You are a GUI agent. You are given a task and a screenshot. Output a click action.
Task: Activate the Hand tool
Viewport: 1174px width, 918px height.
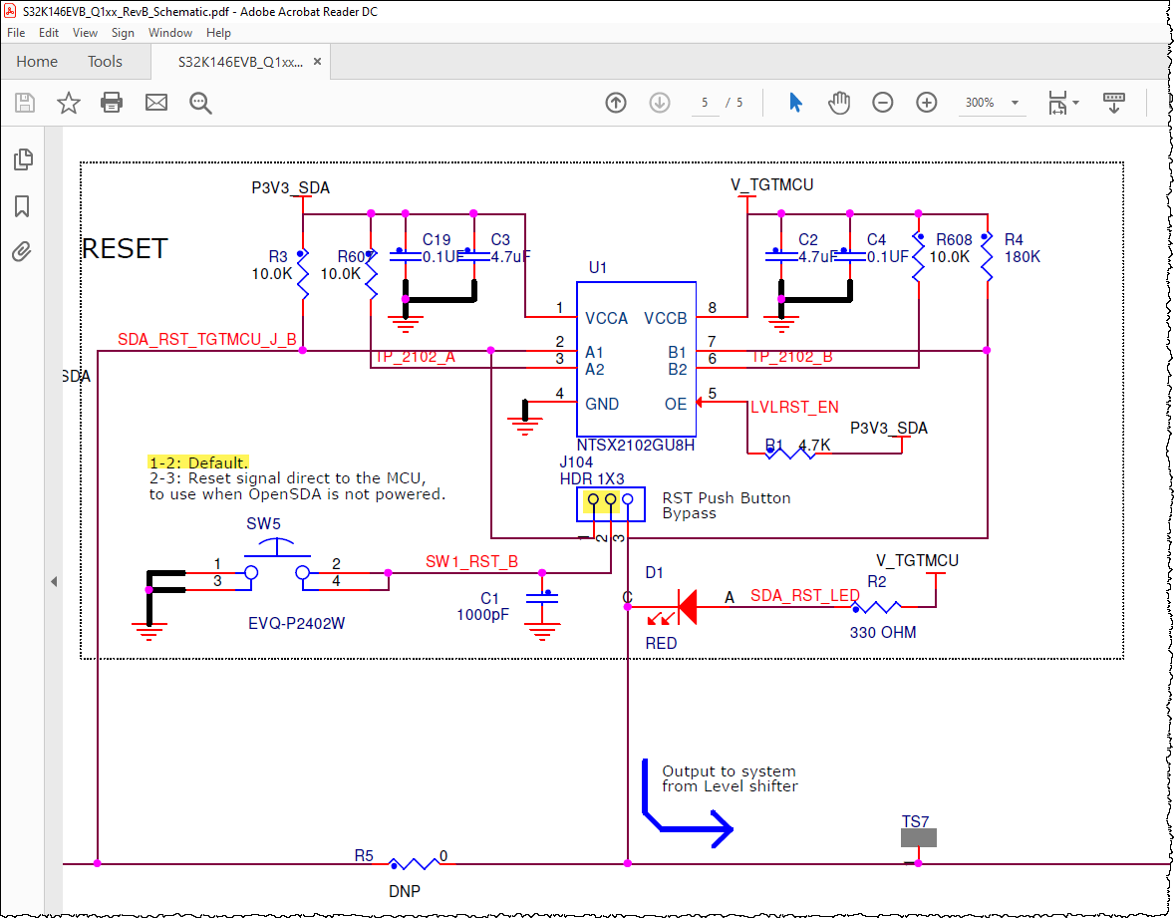point(839,102)
